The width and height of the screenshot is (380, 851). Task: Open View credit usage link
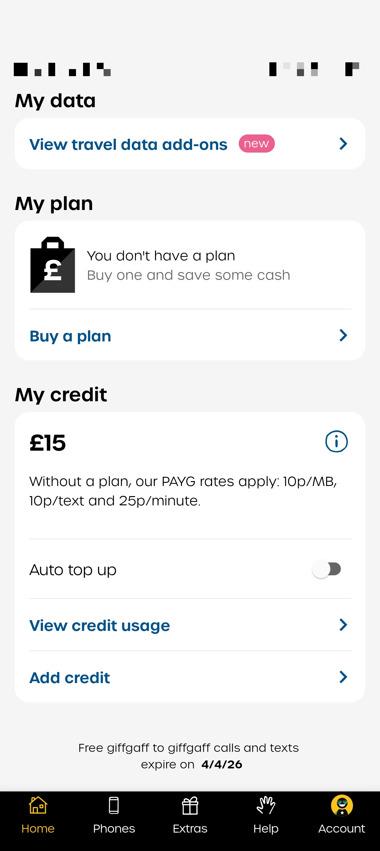pyautogui.click(x=100, y=625)
